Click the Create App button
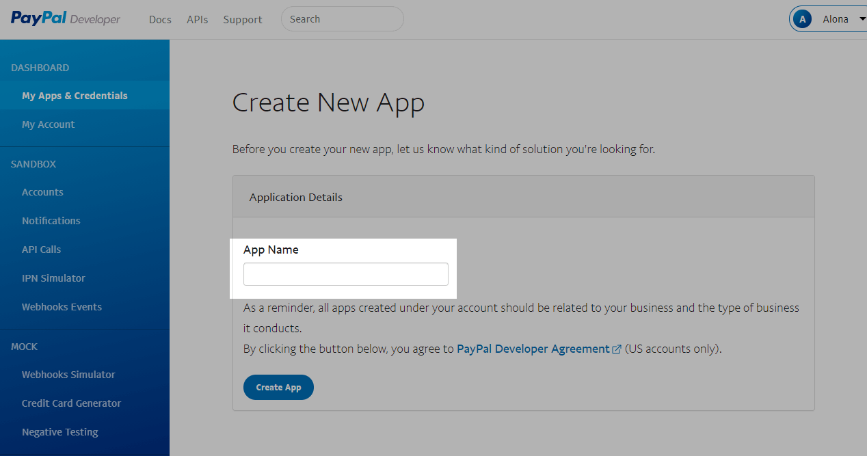Image resolution: width=867 pixels, height=456 pixels. pos(278,387)
